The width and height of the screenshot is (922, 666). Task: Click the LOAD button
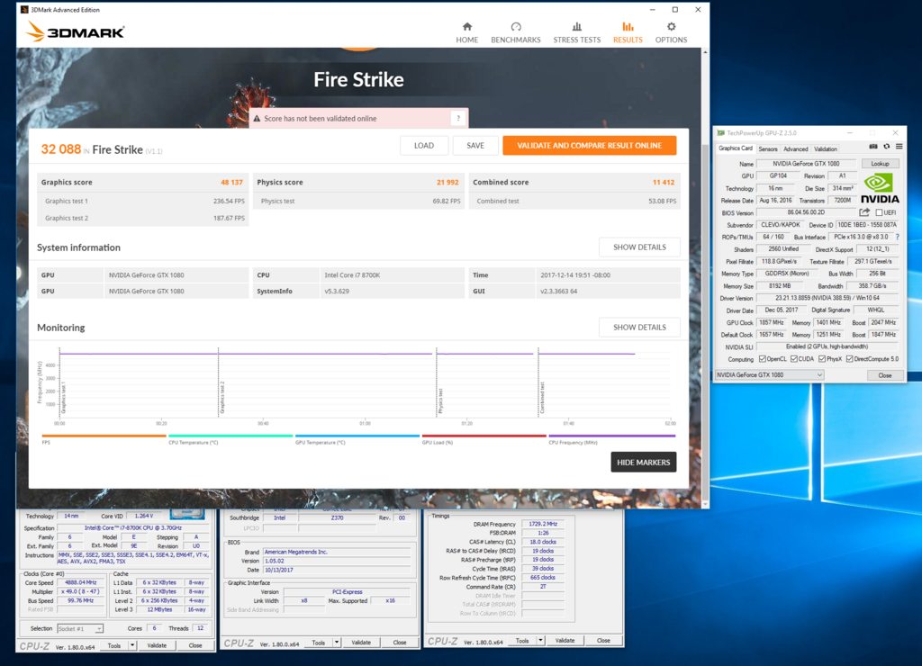(x=424, y=145)
